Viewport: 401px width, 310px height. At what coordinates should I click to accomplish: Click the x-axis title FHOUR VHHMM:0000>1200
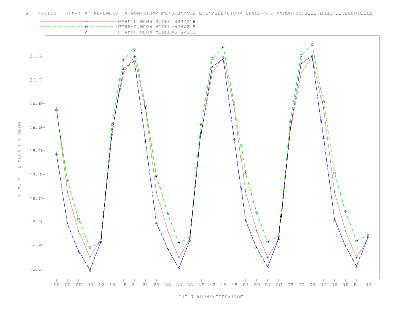coord(211,297)
